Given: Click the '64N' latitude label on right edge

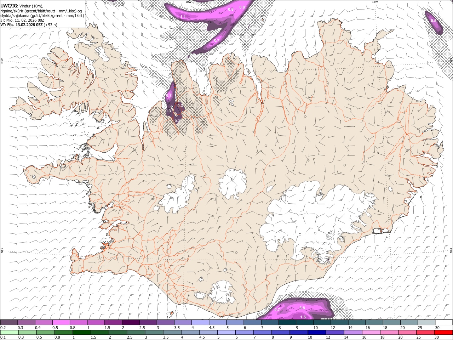Looking at the screenshot, I should [x=451, y=250].
